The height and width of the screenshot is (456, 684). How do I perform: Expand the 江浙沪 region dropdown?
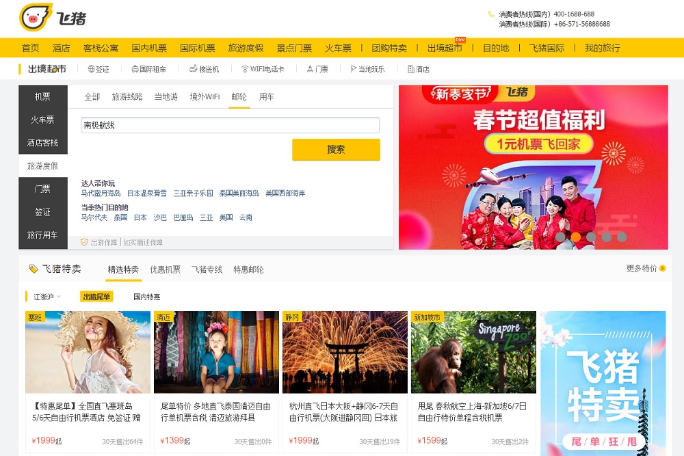(x=47, y=297)
